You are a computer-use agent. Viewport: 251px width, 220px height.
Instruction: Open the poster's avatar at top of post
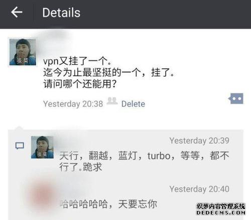coord(23,52)
